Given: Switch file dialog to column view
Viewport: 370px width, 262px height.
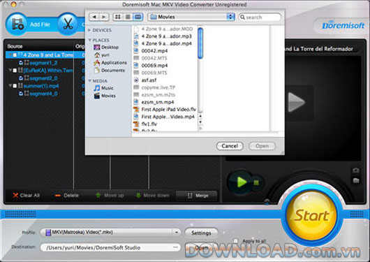Looking at the screenshot, I should click(138, 17).
